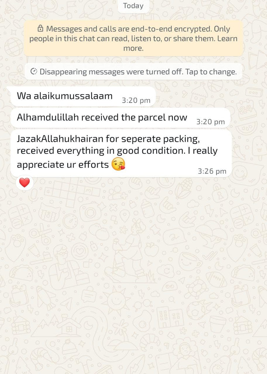Click the empty chat wallpaper below the messages
This screenshot has height=374, width=267.
pyautogui.click(x=133, y=274)
